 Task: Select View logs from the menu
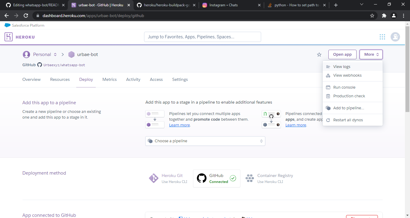[x=342, y=67]
